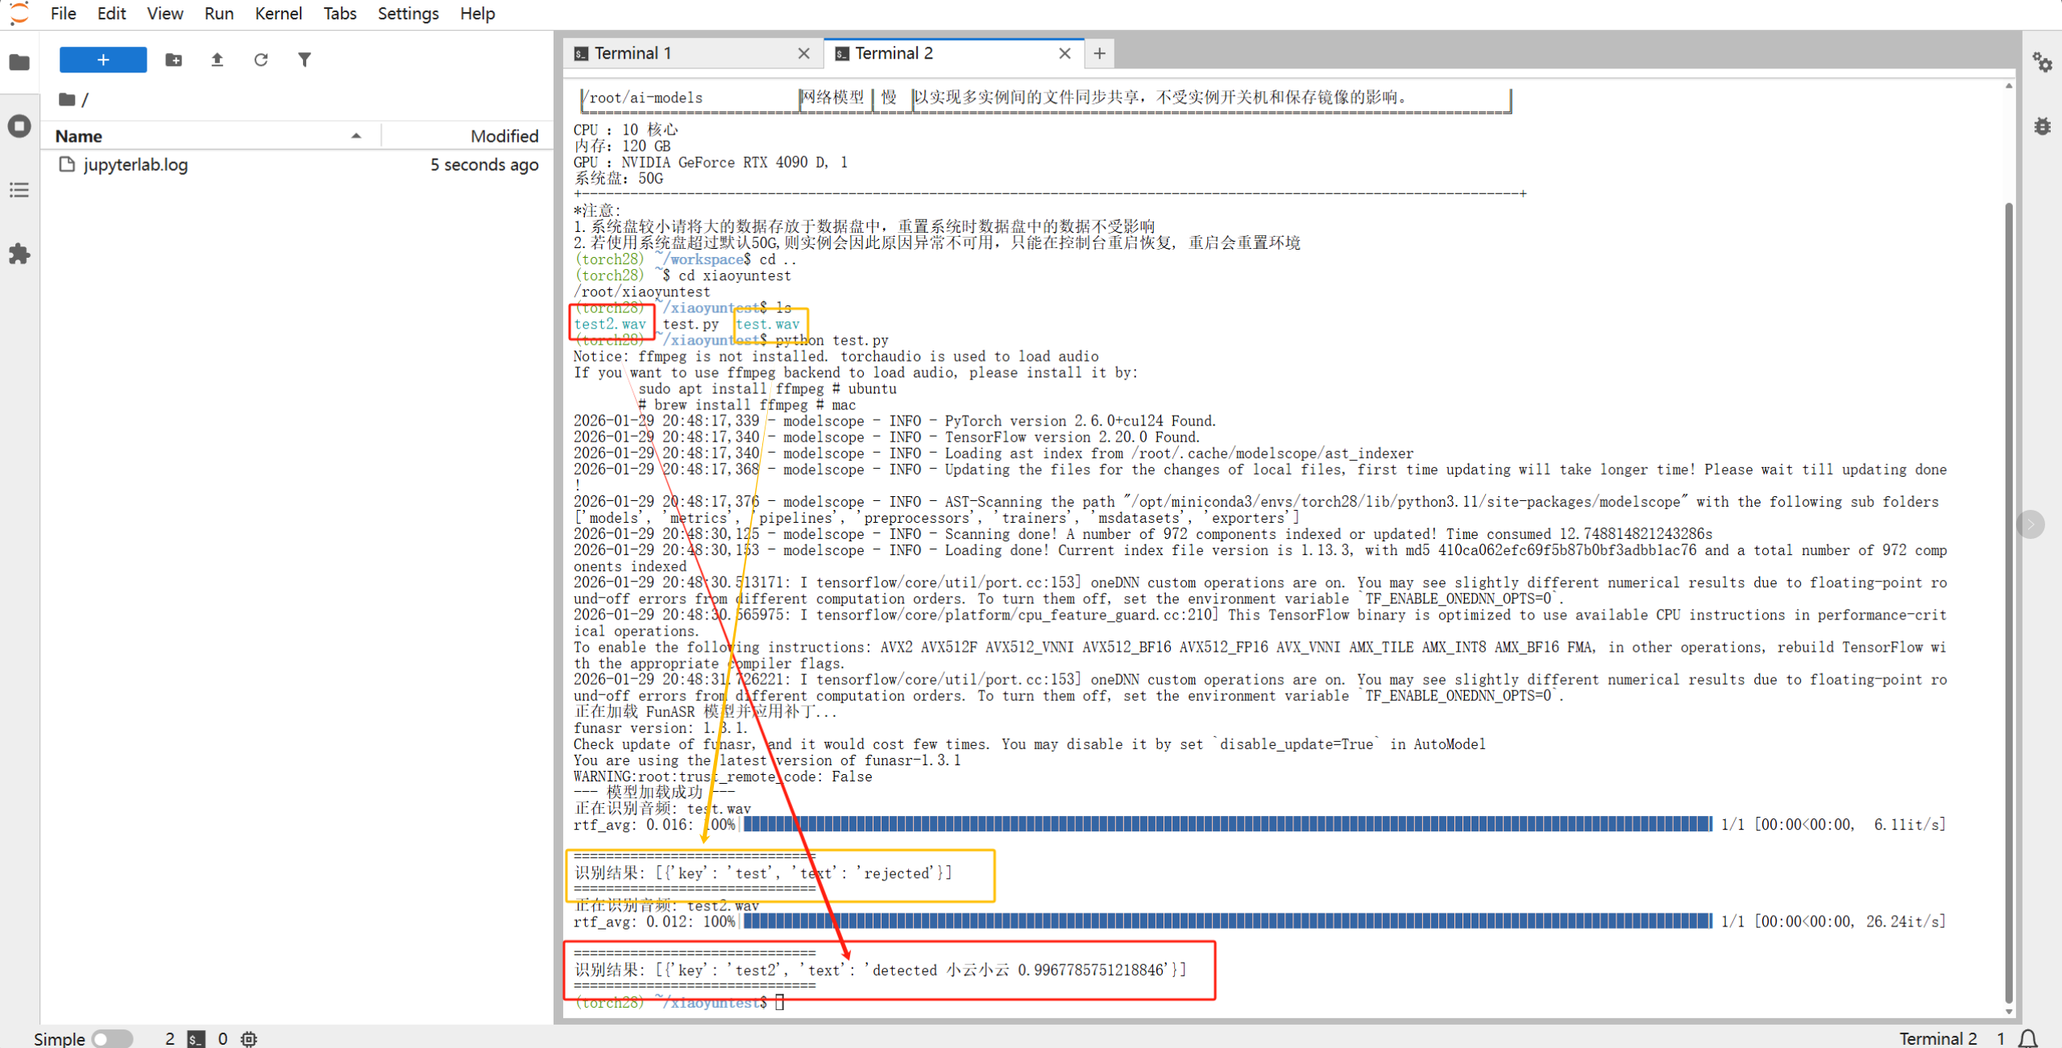Open the Settings menu

408,14
